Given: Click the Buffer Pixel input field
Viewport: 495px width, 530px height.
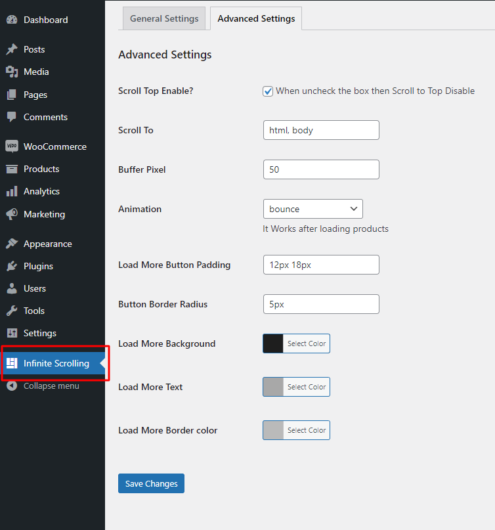Looking at the screenshot, I should point(321,169).
